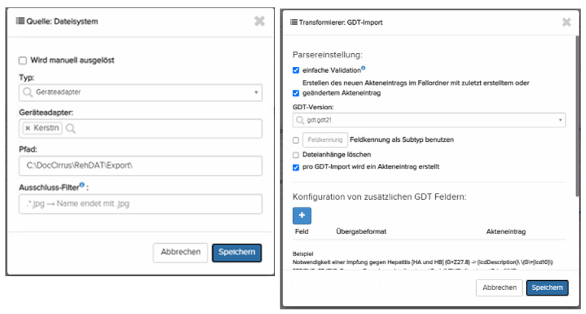The height and width of the screenshot is (314, 586).
Task: Remove the Kerstin tag from Geräteadapter
Action: click(28, 129)
